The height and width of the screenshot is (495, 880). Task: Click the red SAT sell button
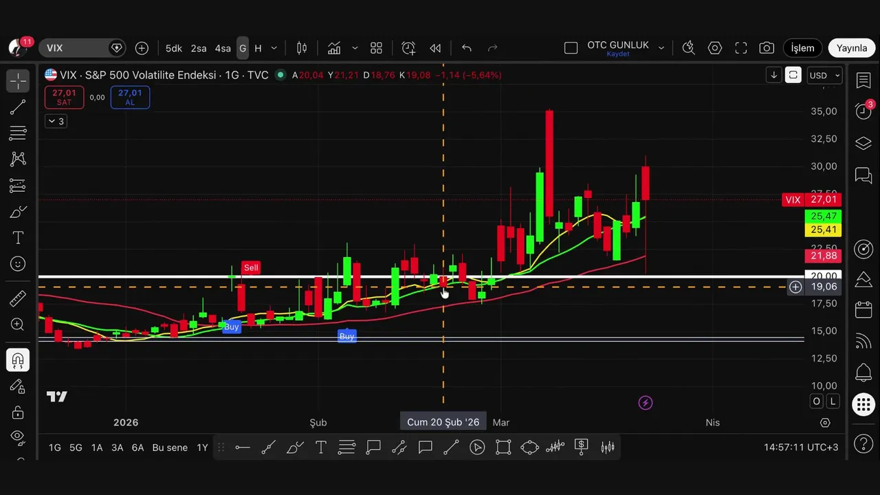pyautogui.click(x=64, y=97)
